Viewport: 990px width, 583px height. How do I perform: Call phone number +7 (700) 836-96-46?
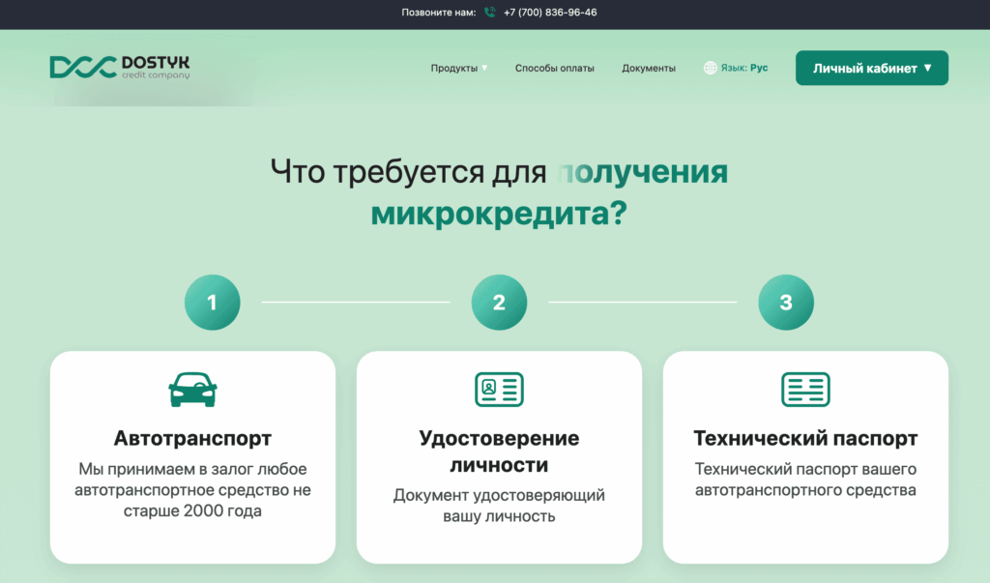pos(549,13)
